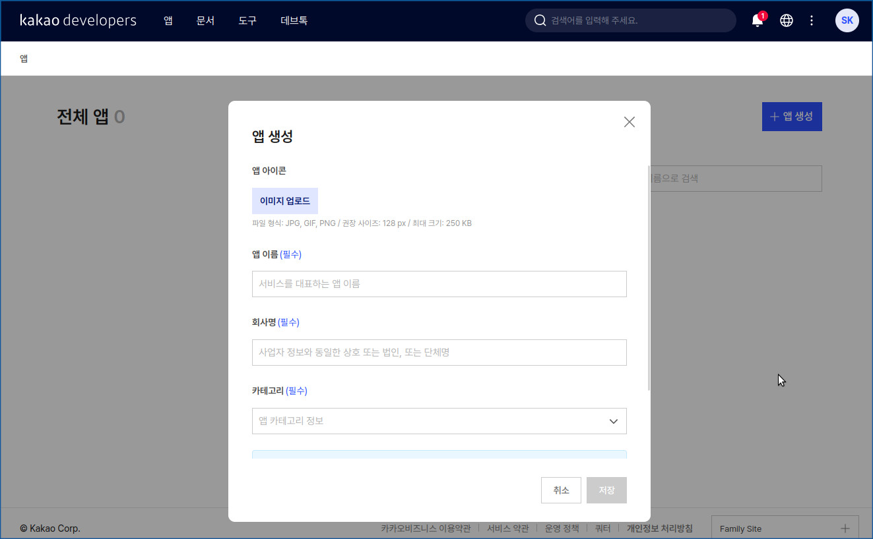The height and width of the screenshot is (539, 873).
Task: Click the 이미지 업로드 button
Action: tap(285, 201)
